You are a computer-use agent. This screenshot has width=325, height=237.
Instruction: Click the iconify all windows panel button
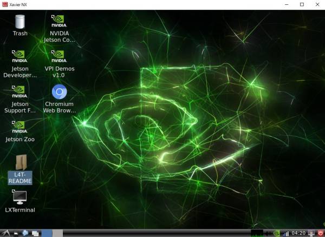pos(35,233)
